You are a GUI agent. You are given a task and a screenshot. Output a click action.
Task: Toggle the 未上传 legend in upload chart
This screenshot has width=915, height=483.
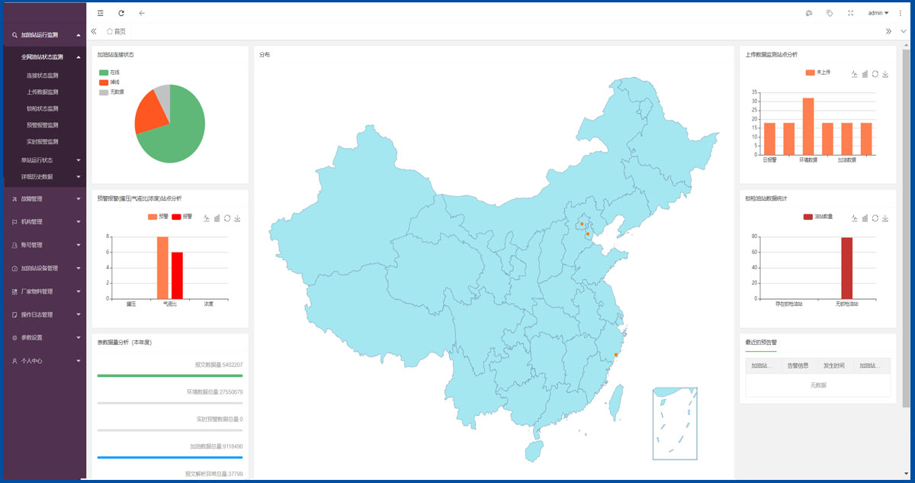(817, 72)
